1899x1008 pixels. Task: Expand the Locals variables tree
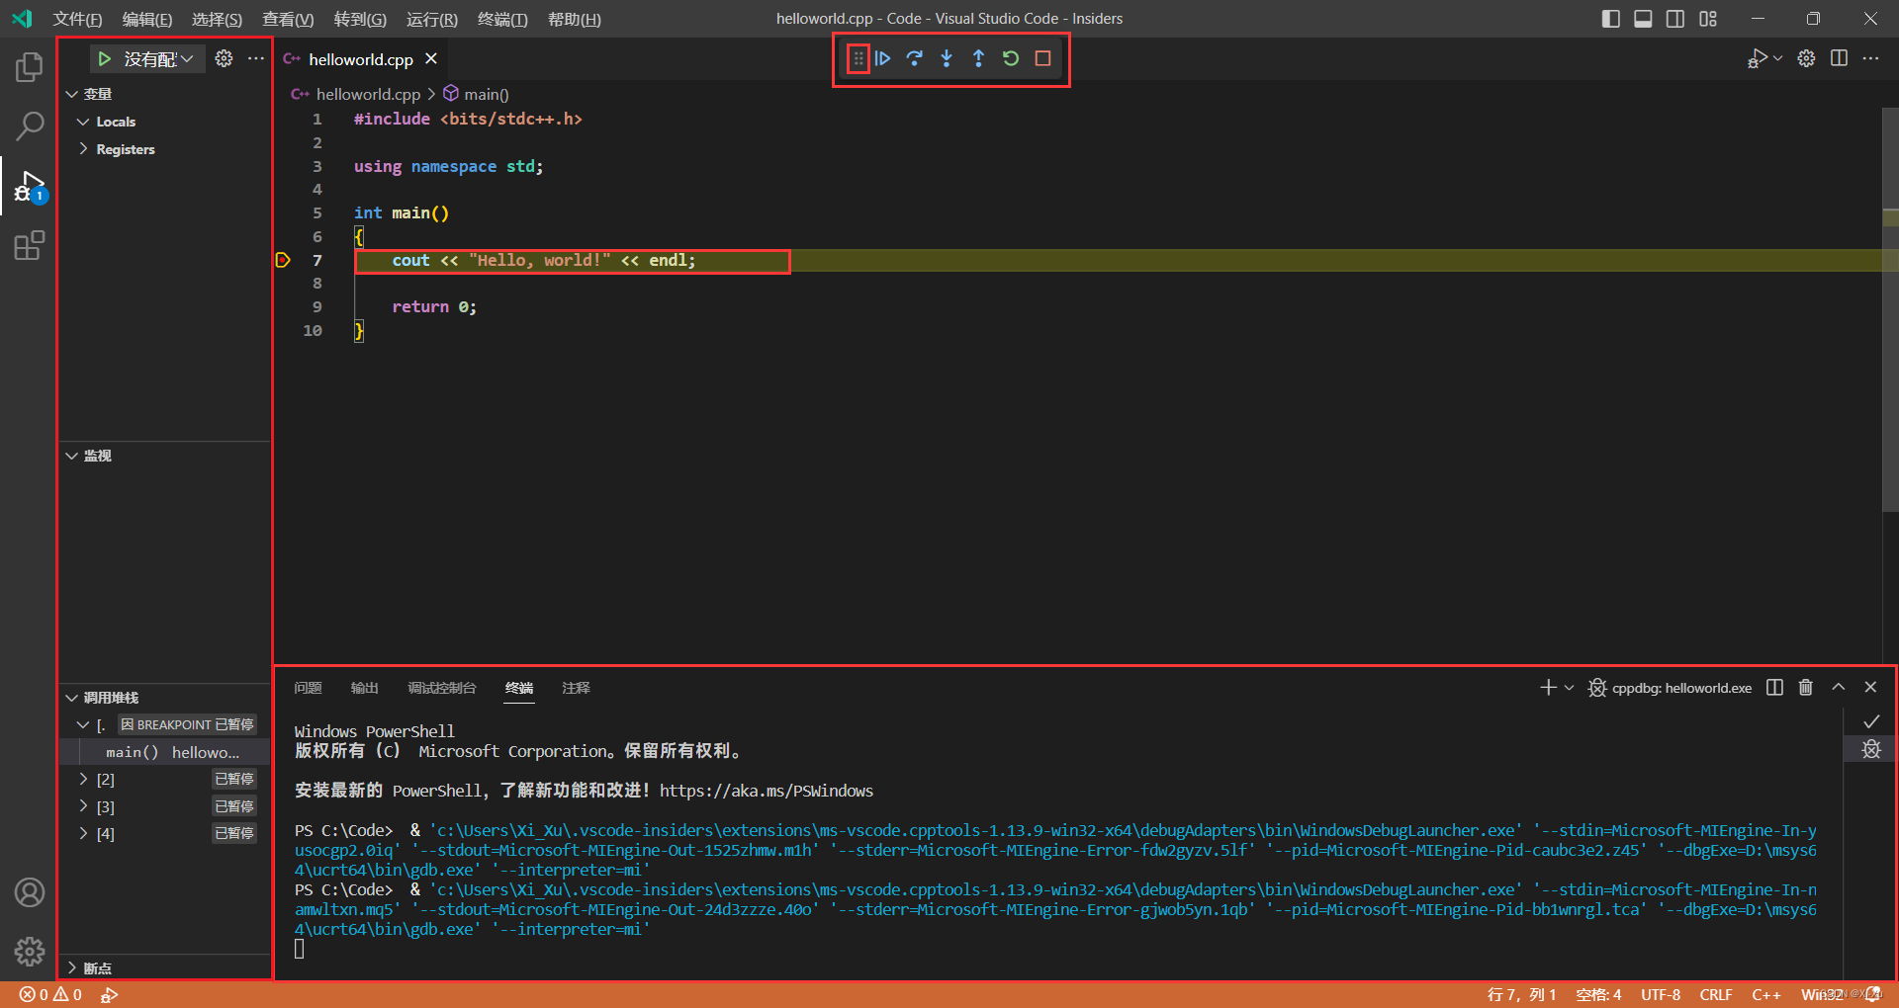click(x=84, y=121)
